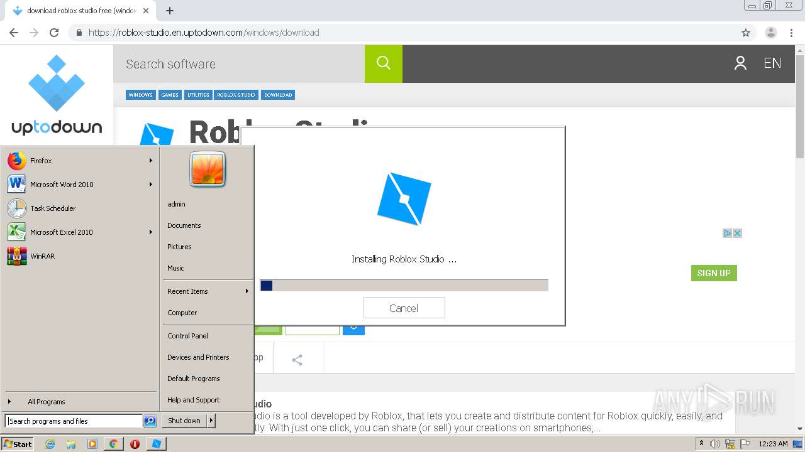Expand Firefox jump list arrow
This screenshot has width=805, height=452.
(x=151, y=161)
